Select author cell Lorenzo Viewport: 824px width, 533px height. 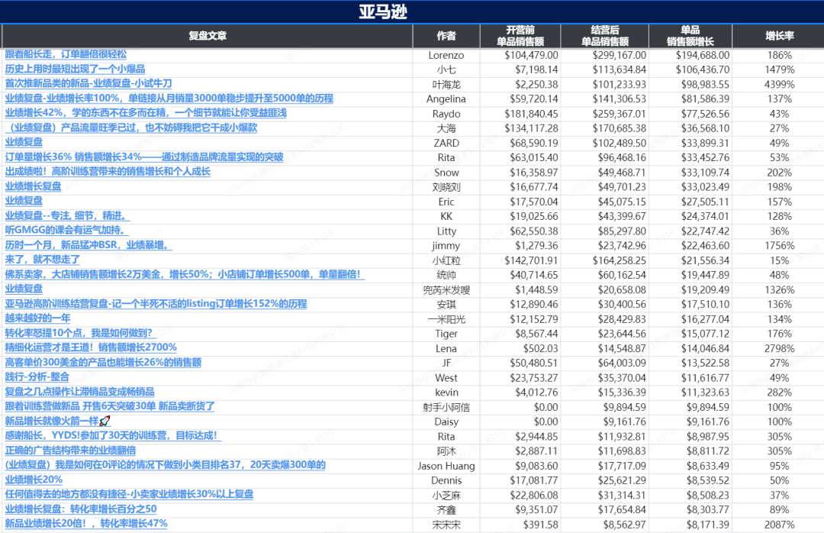click(x=446, y=55)
